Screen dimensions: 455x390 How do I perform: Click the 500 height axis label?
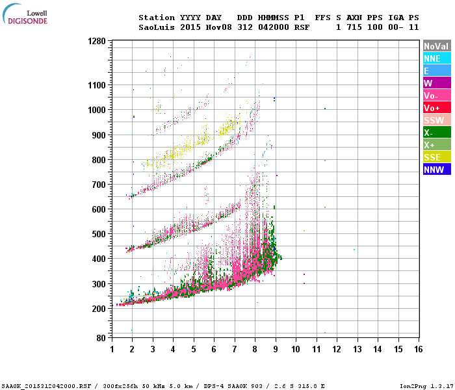coord(99,234)
